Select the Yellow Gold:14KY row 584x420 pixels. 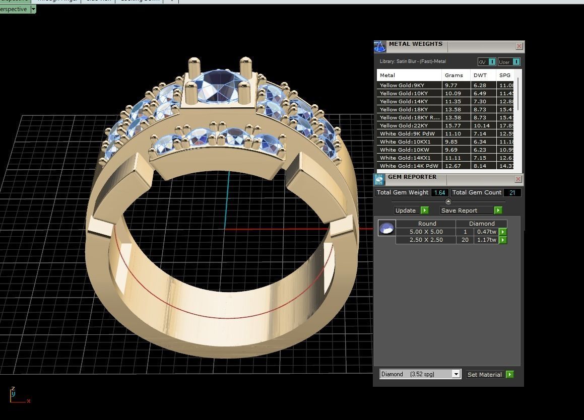coord(445,101)
